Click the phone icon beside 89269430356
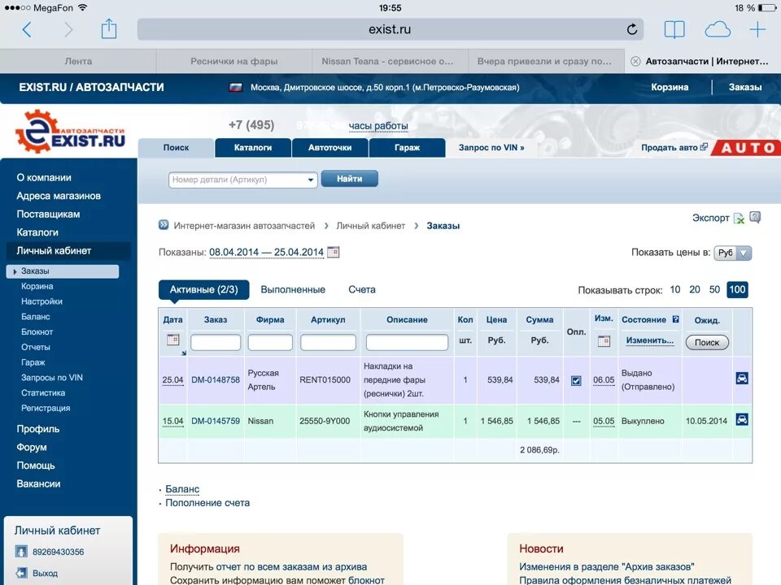Screen dimensions: 781x585 click(x=21, y=552)
